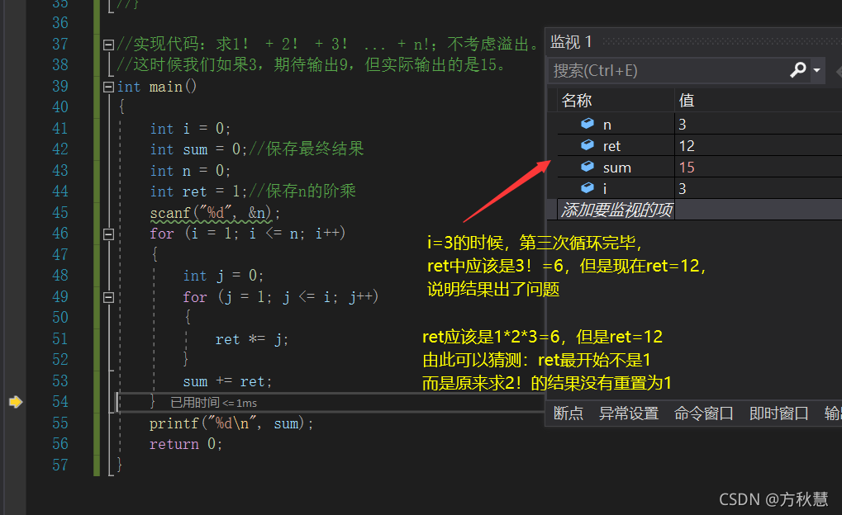Collapse the main function at line 39
Image resolution: width=842 pixels, height=515 pixels.
coord(108,87)
